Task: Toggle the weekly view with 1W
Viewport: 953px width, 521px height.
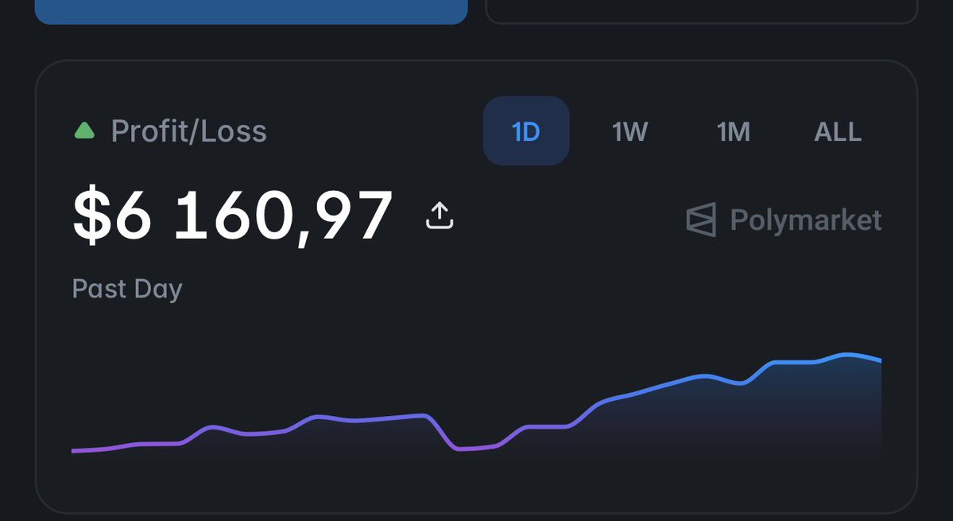Action: pos(629,131)
